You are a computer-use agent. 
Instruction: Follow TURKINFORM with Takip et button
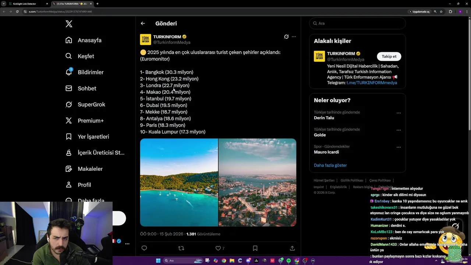coord(389,56)
